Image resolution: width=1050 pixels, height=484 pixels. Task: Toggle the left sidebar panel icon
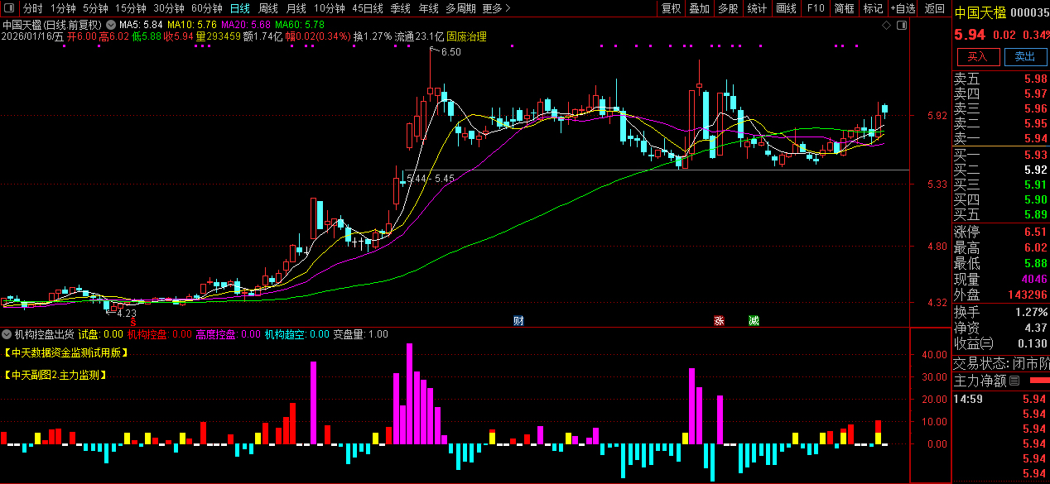coord(9,8)
